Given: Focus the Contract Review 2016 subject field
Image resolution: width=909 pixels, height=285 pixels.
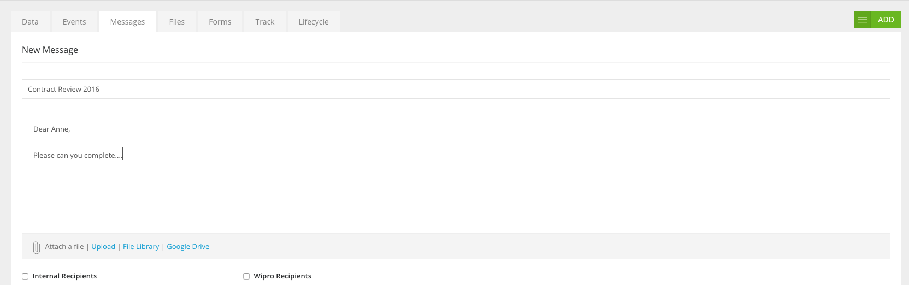Looking at the screenshot, I should tap(456, 89).
